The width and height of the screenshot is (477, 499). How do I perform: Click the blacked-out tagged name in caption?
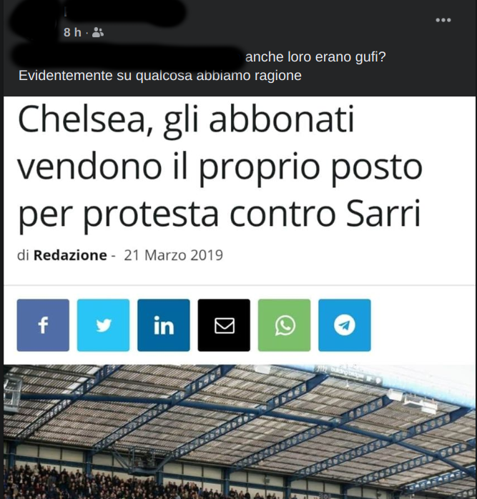(127, 57)
